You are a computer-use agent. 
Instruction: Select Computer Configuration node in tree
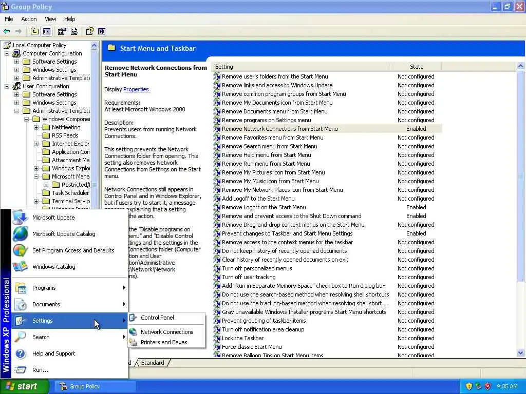point(52,53)
